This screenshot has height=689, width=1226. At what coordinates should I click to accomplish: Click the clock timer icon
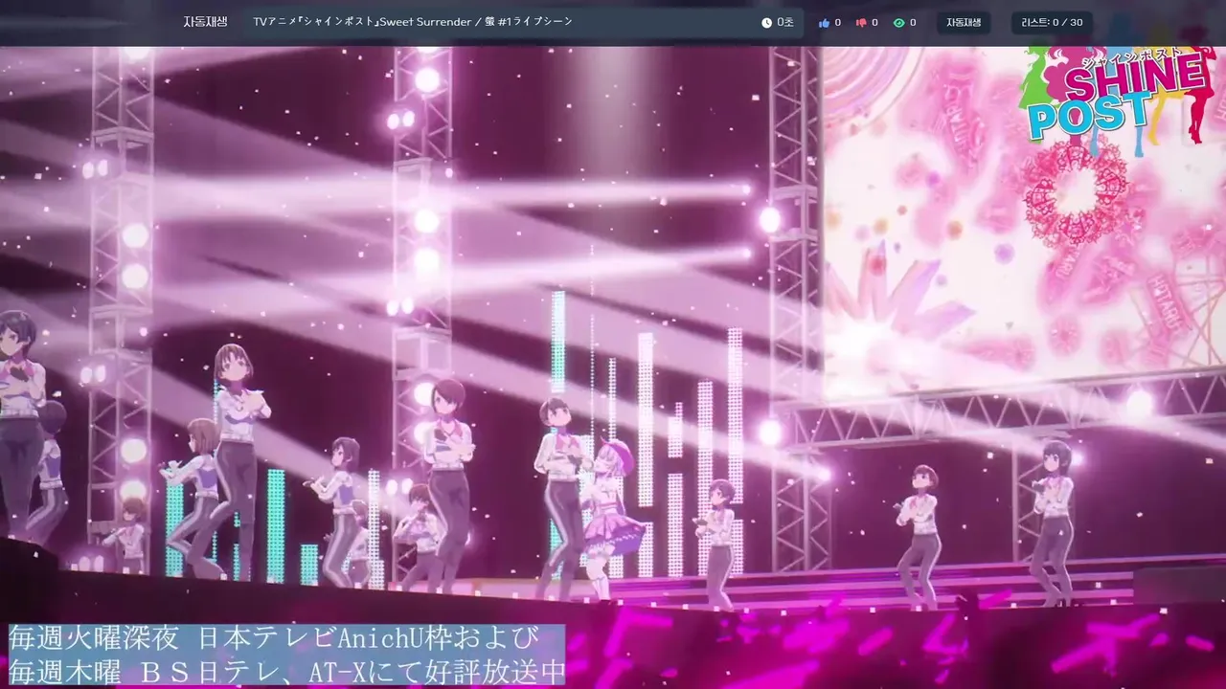tap(767, 22)
